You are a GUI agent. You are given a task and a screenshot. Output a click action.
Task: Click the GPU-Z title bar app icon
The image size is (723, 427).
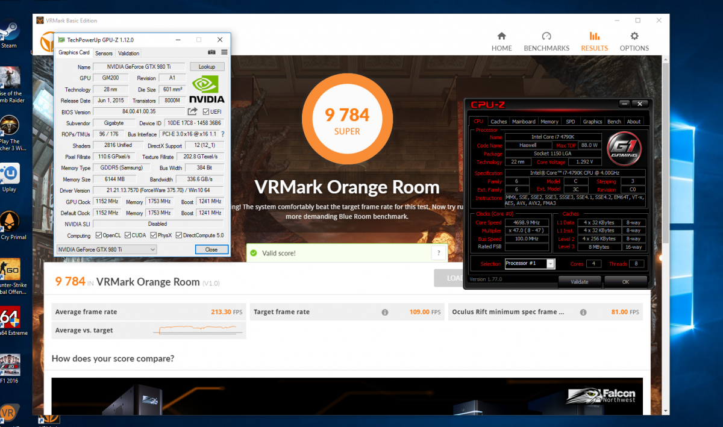(x=61, y=40)
